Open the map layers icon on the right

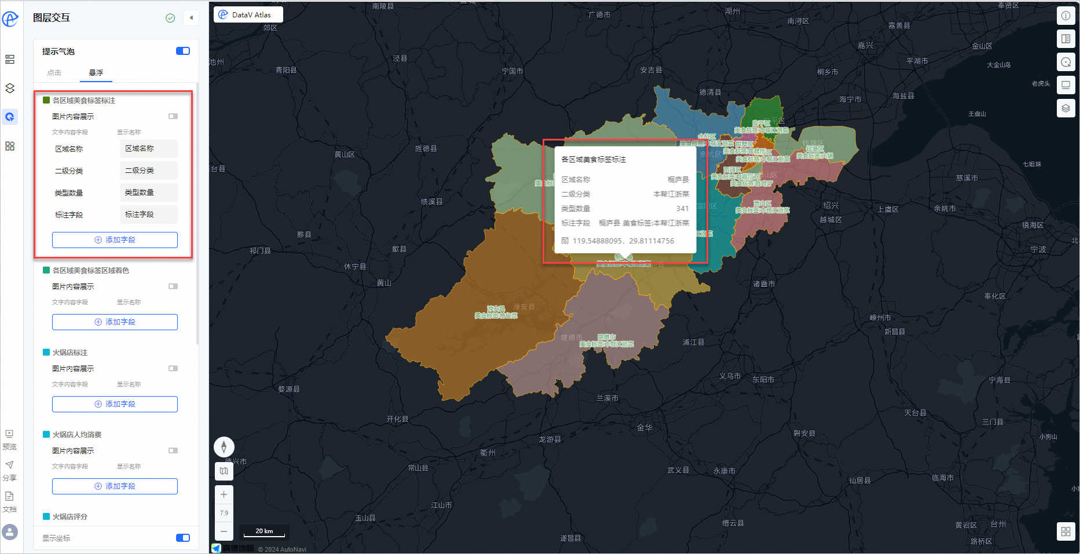pyautogui.click(x=1066, y=108)
